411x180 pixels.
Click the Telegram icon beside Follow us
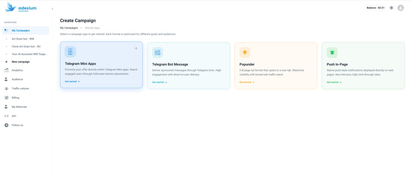click(6, 125)
